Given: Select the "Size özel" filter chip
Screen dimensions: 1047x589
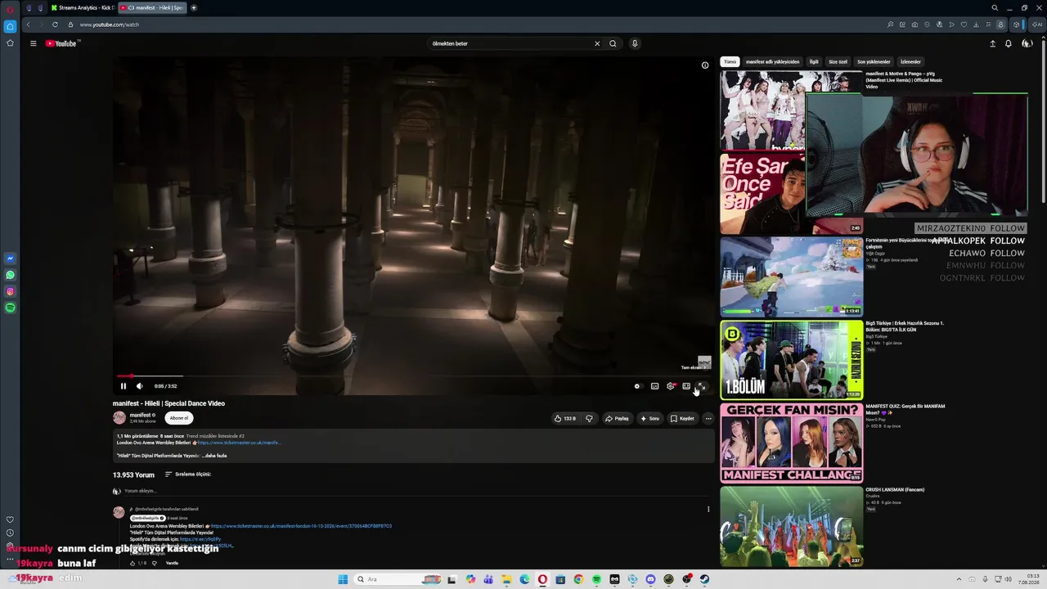Looking at the screenshot, I should tap(838, 61).
